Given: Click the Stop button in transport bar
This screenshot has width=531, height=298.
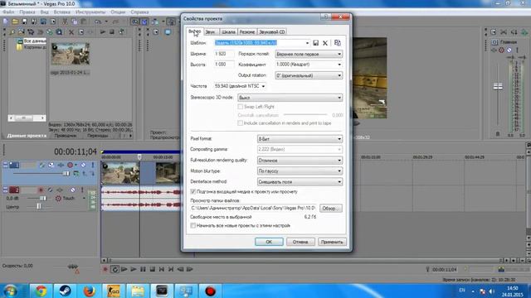Looking at the screenshot, I should click(153, 269).
